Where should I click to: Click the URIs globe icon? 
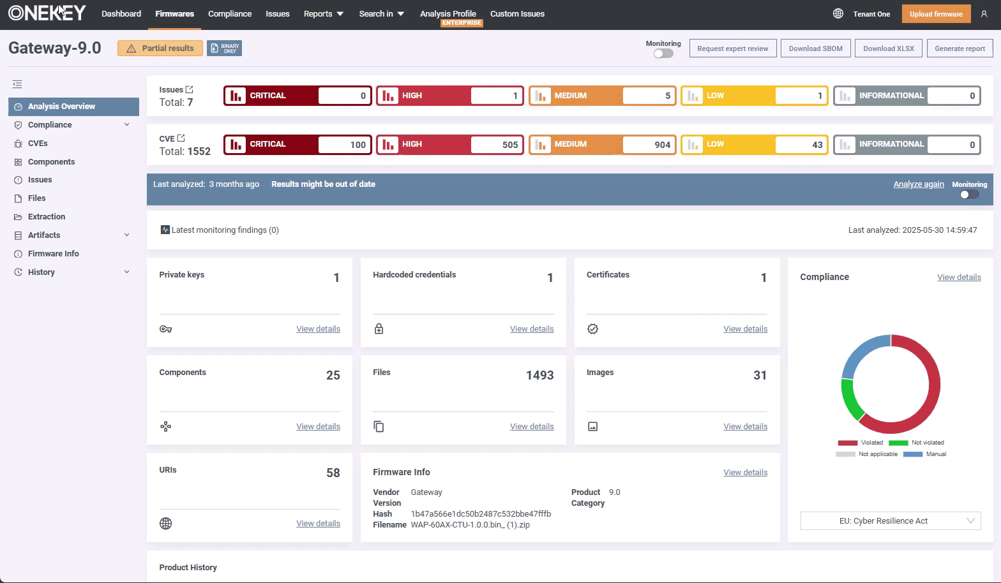(x=165, y=524)
